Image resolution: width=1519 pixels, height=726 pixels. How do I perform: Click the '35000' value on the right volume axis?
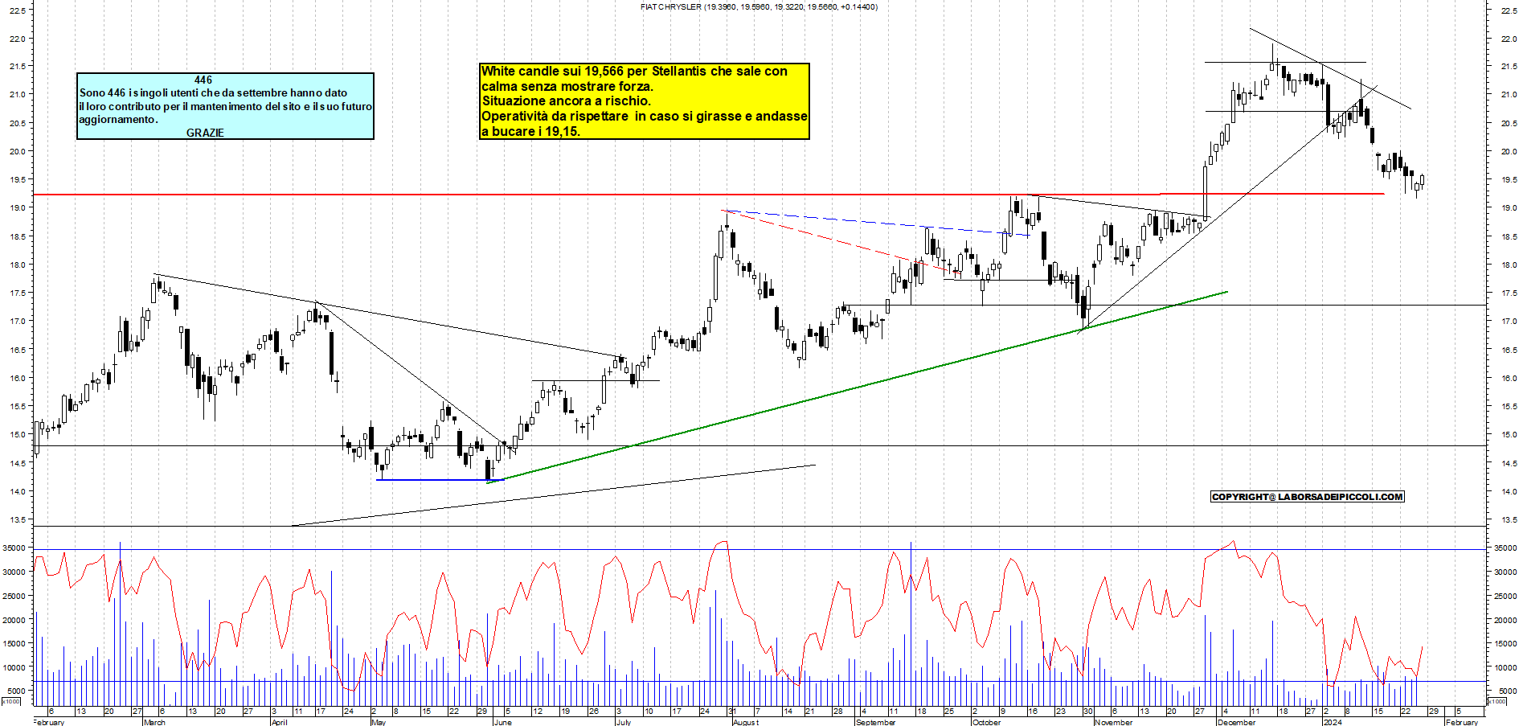tap(1505, 548)
